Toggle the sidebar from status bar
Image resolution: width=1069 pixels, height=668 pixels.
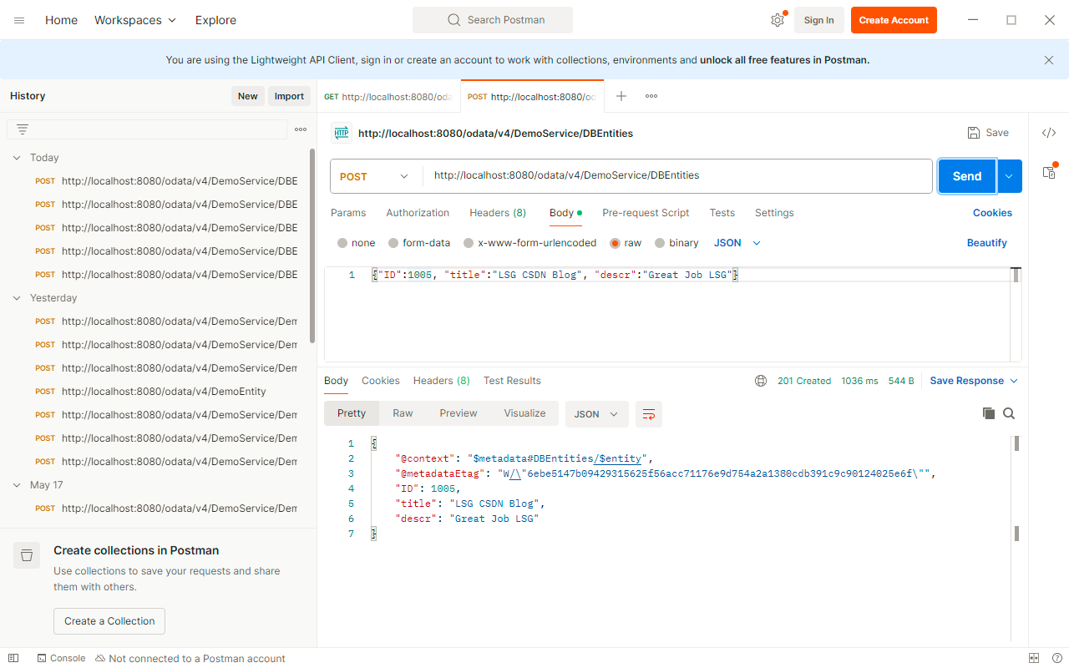pyautogui.click(x=13, y=658)
